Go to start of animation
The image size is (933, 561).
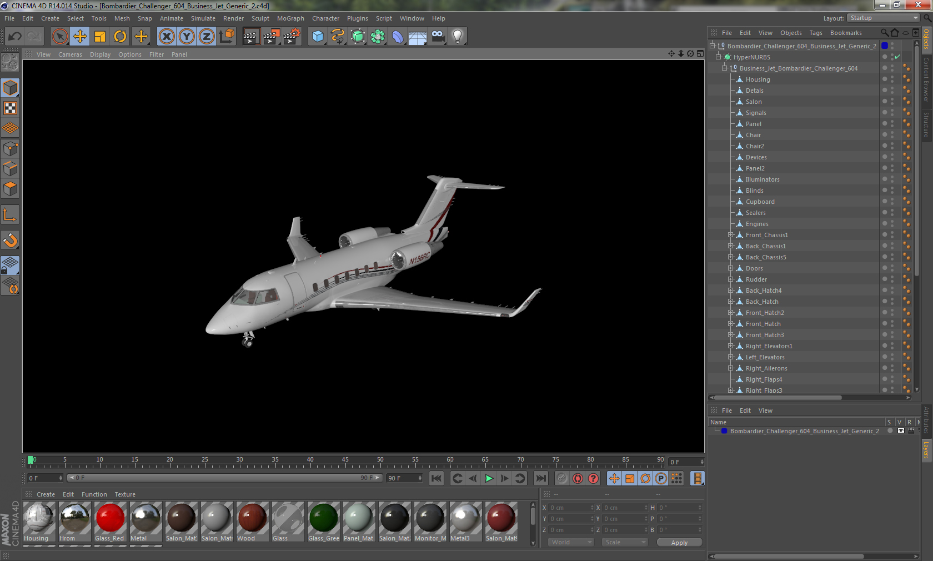click(x=437, y=478)
